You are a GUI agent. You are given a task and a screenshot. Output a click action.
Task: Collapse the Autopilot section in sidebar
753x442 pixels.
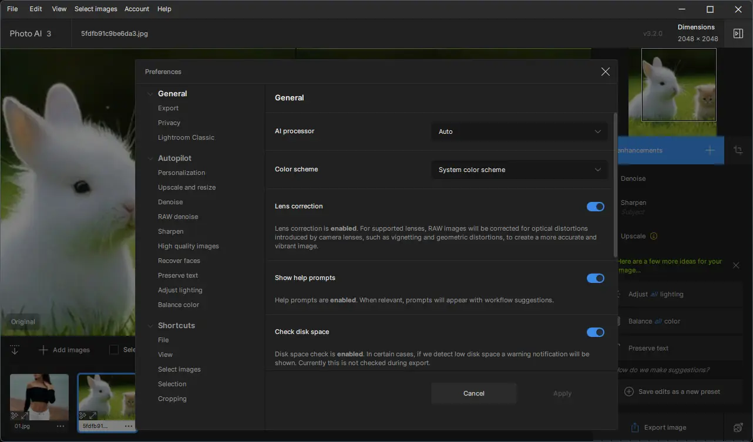[x=150, y=158]
